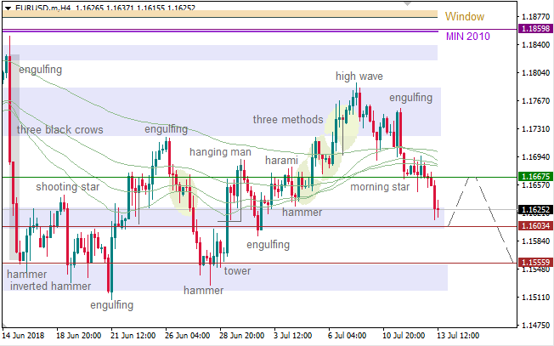The width and height of the screenshot is (554, 346).
Task: Select the red 1.16034 price tag
Action: point(534,227)
